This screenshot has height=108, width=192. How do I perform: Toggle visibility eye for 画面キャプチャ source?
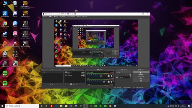(x=82, y=72)
